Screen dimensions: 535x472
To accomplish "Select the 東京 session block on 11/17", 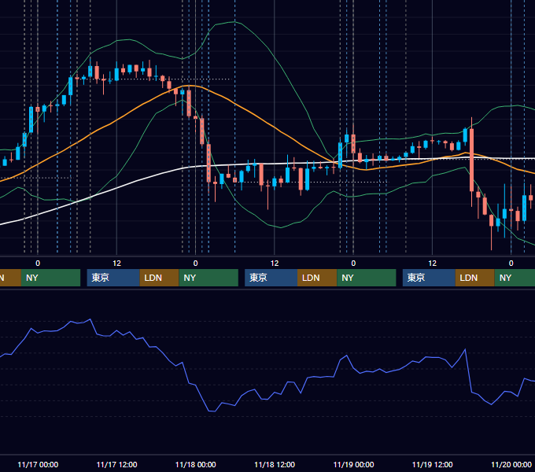I will pyautogui.click(x=113, y=278).
